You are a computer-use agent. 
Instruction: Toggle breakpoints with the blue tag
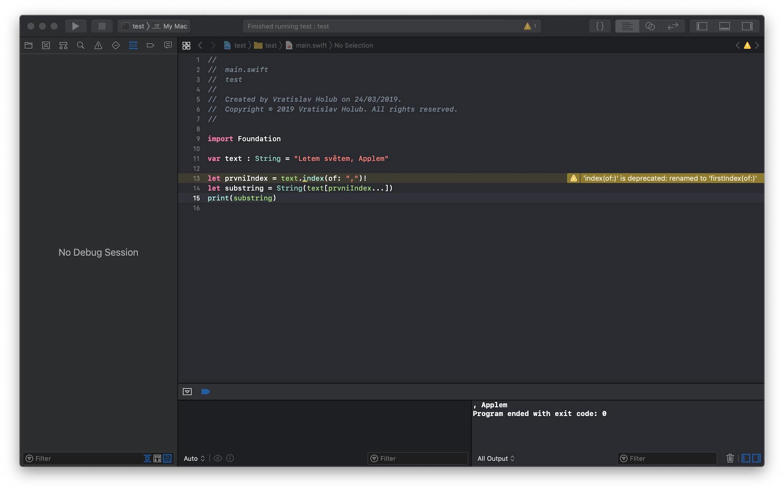click(x=206, y=392)
